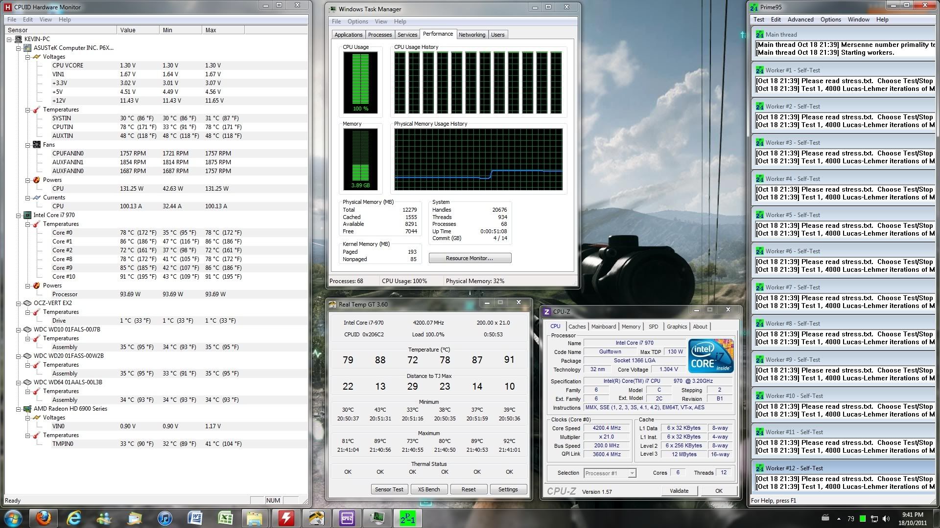Click the Worker #1 Self-Test window icon
Viewport: 940px width, 528px height.
[x=759, y=70]
